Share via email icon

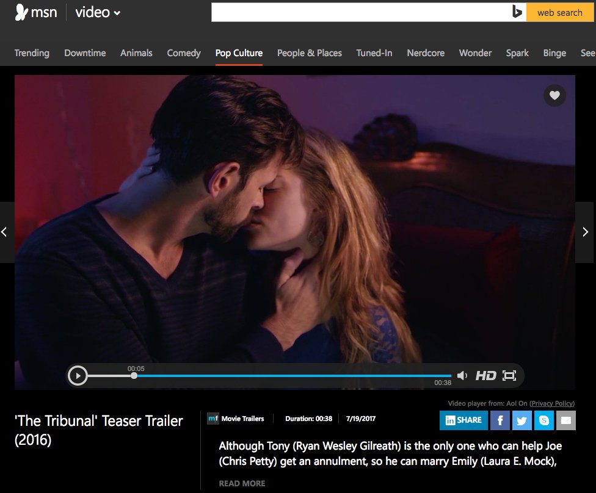pos(566,420)
